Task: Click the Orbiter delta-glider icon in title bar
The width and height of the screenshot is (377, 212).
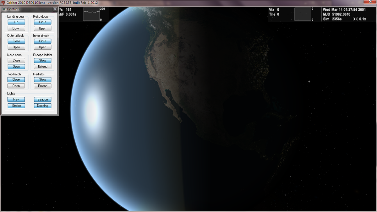Action: pyautogui.click(x=3, y=3)
